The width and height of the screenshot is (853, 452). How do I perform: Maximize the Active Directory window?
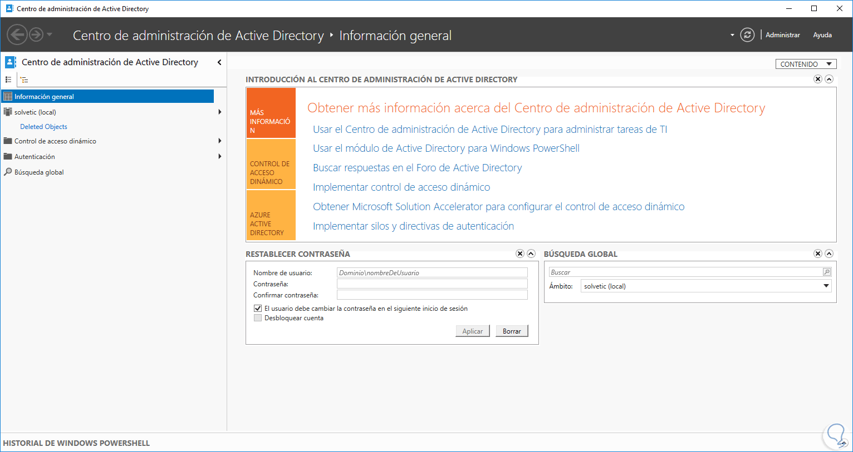[814, 8]
